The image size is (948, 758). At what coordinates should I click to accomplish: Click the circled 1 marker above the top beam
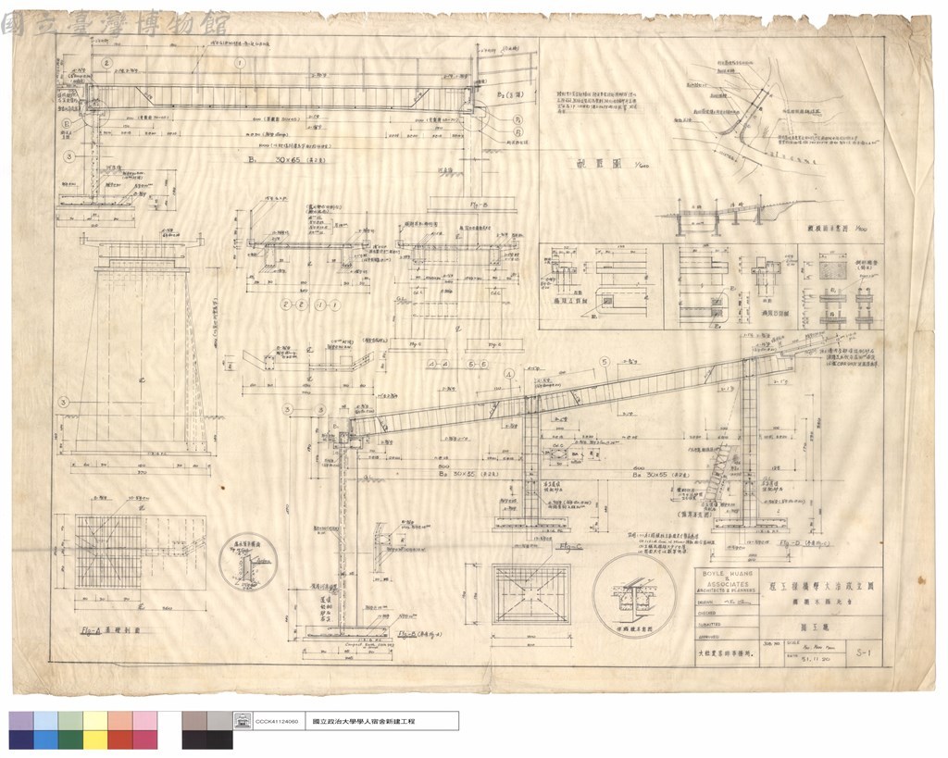pyautogui.click(x=240, y=62)
